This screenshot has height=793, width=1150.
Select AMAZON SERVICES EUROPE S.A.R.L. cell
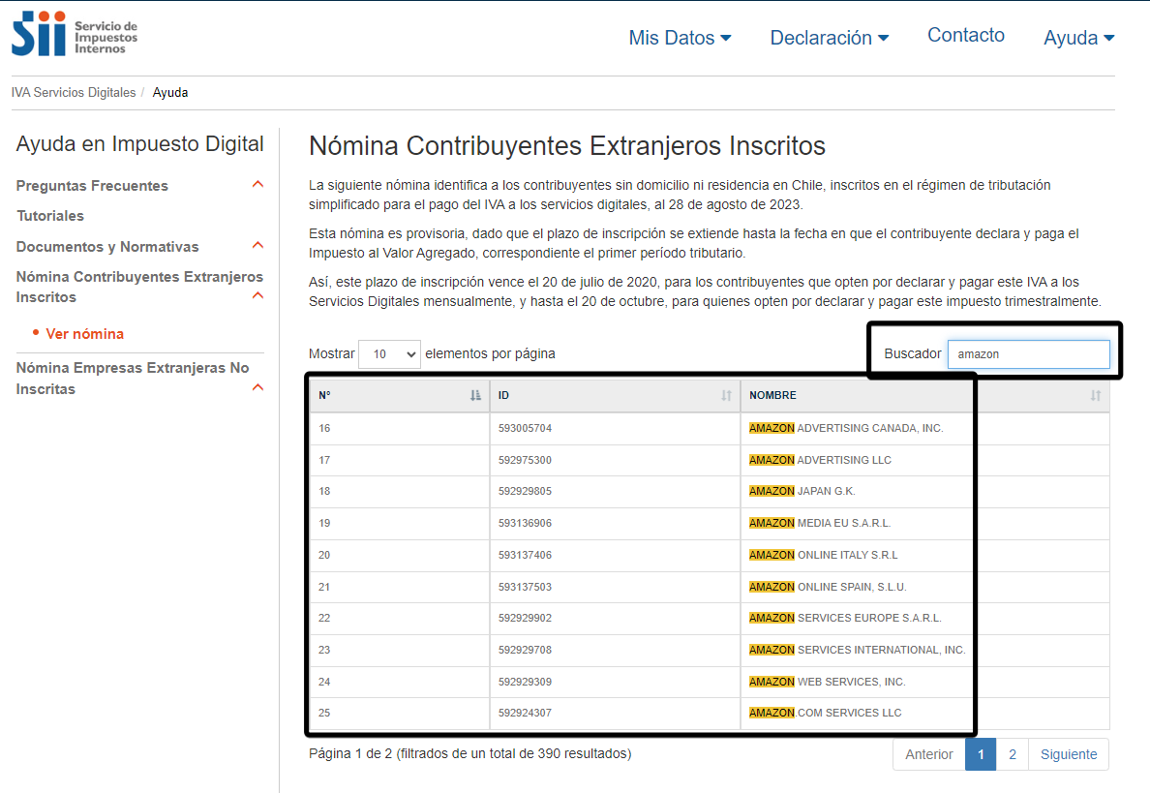click(x=924, y=619)
